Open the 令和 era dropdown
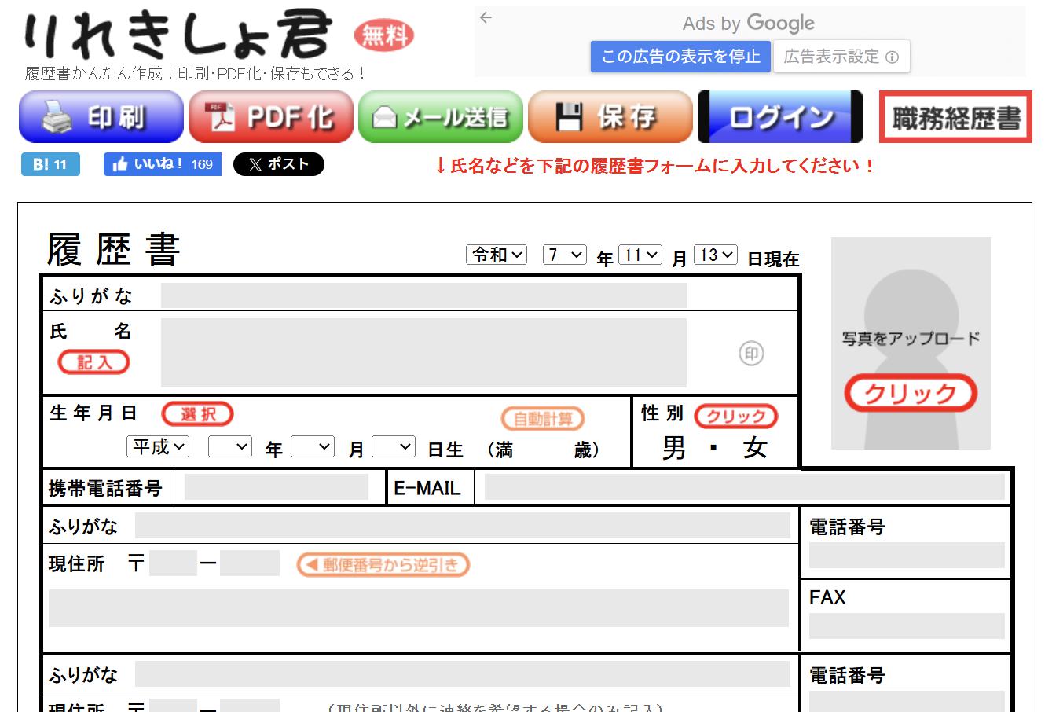Screen dimensions: 1045x712 [497, 255]
